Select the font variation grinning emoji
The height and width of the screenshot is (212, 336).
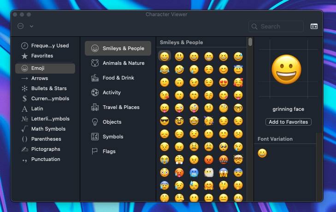tap(262, 153)
